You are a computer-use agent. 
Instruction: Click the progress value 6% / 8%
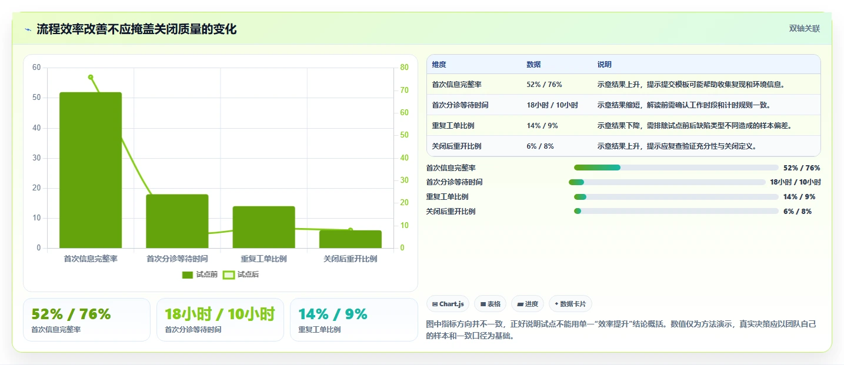point(798,212)
